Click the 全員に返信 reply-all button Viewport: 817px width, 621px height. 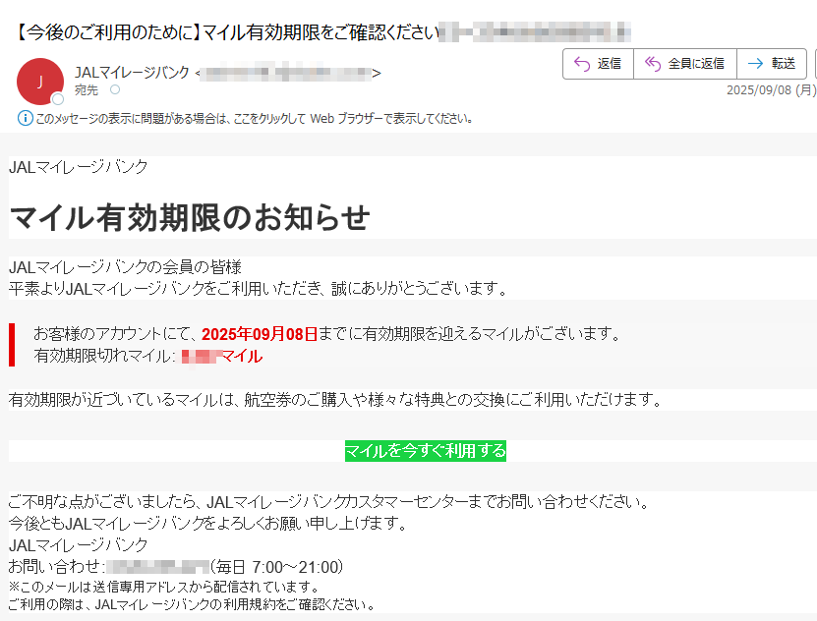coord(685,64)
